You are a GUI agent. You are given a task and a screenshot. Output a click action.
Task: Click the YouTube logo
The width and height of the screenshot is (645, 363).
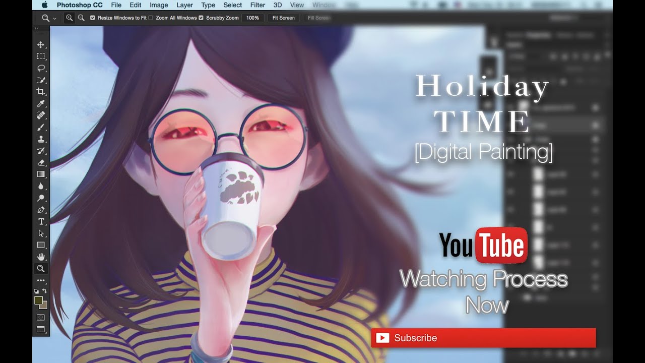pyautogui.click(x=483, y=246)
